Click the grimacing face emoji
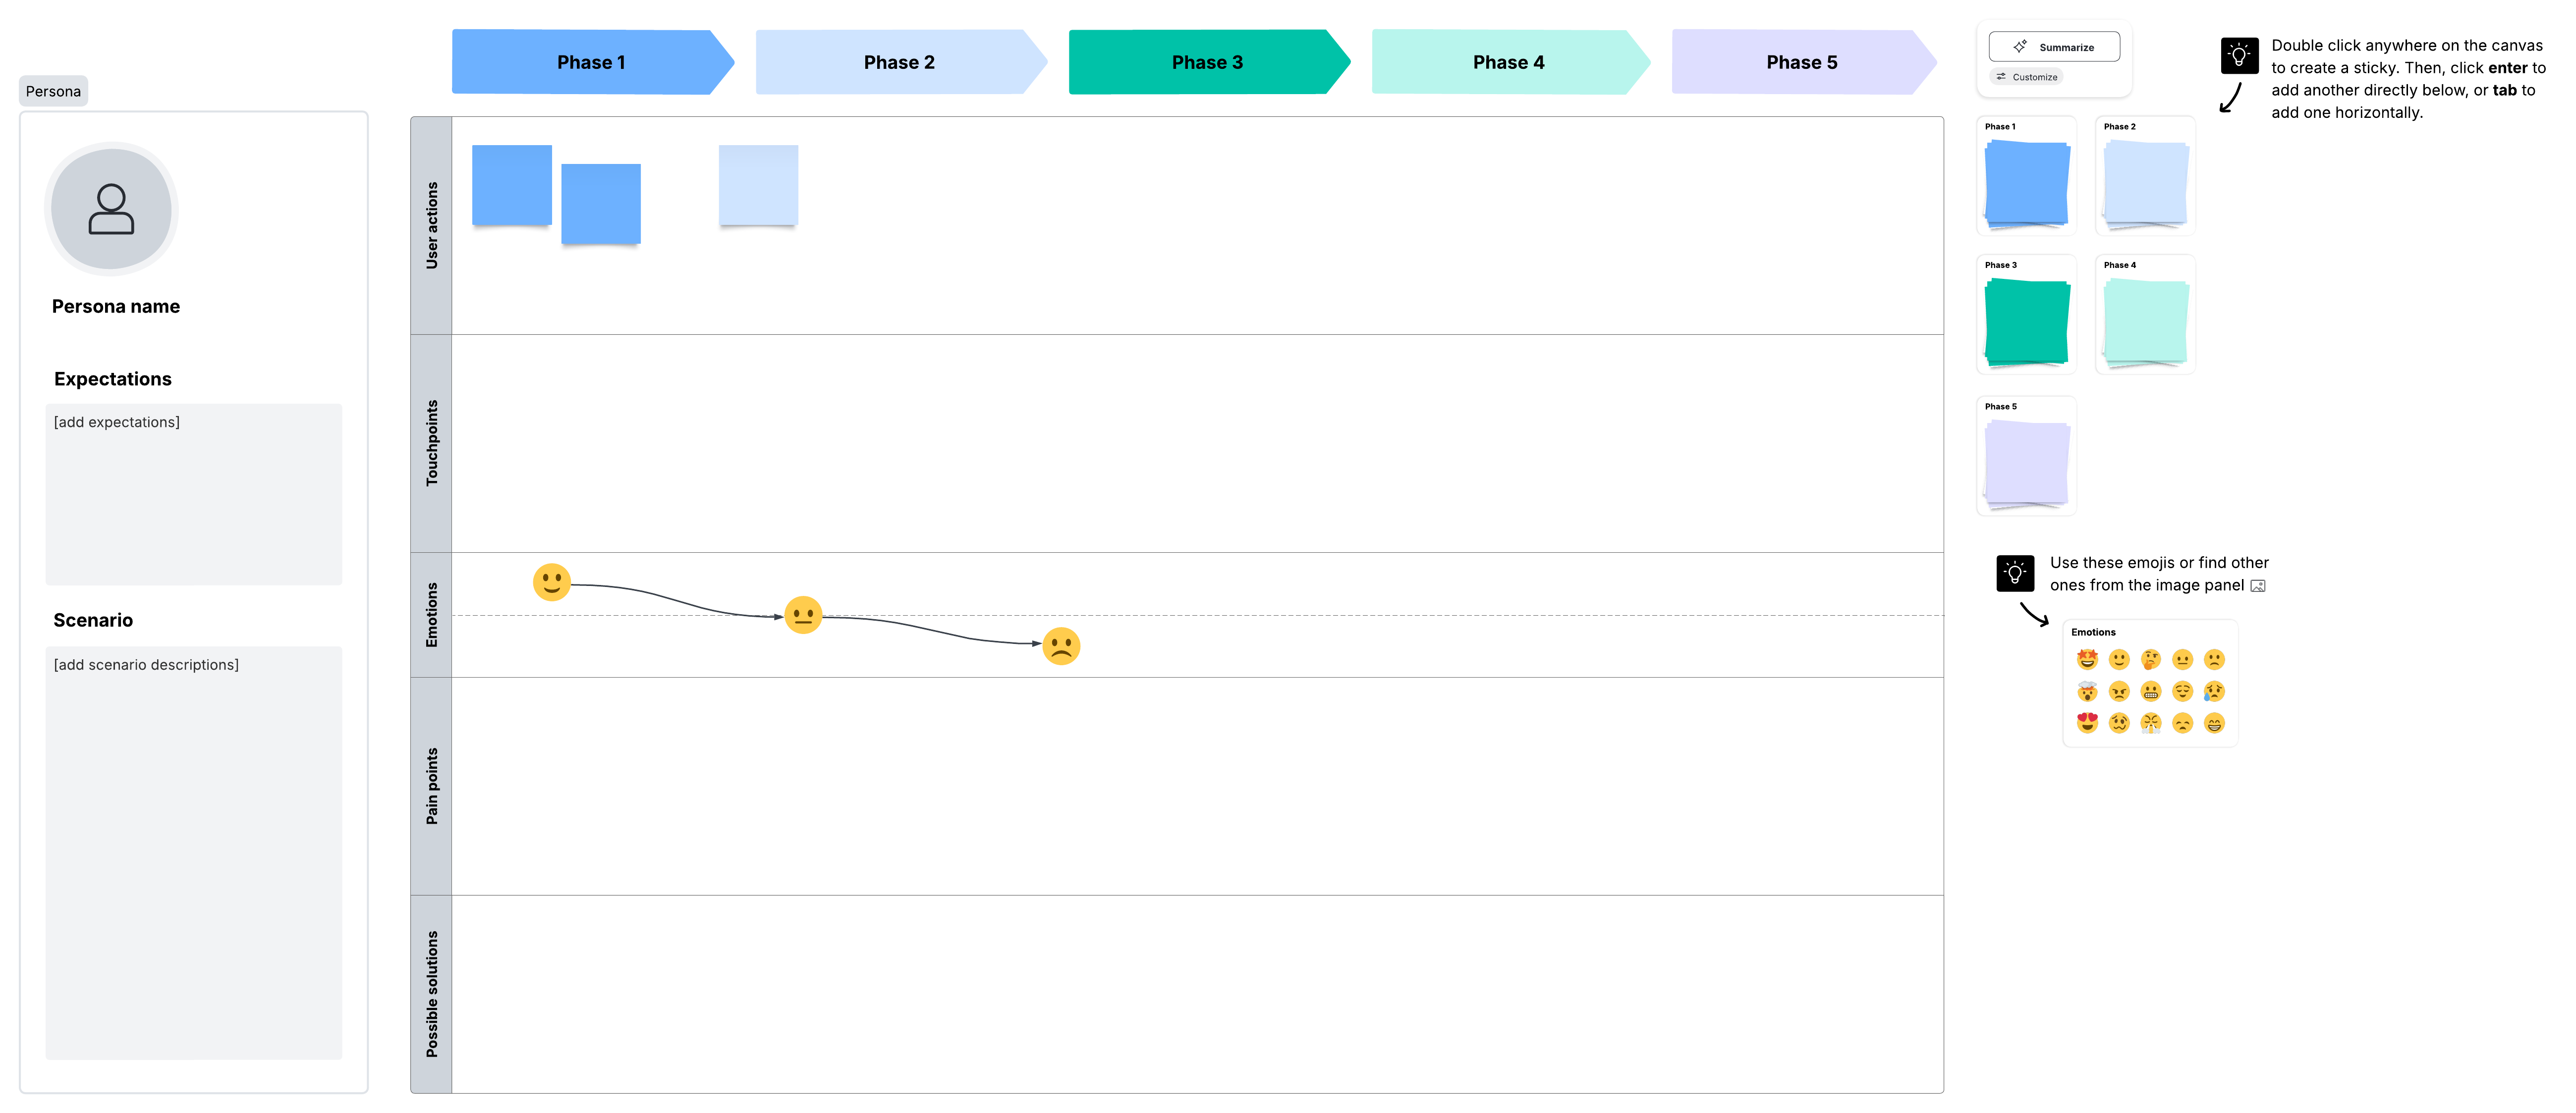Viewport: 2576px width, 1113px height. point(2151,691)
